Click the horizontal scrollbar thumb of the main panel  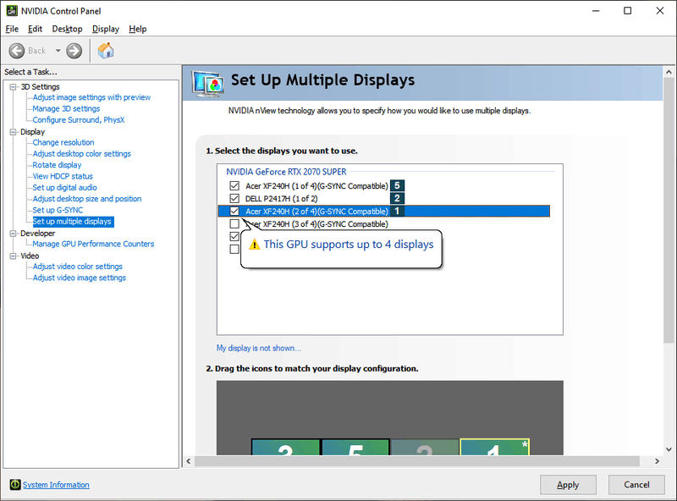[x=417, y=461]
